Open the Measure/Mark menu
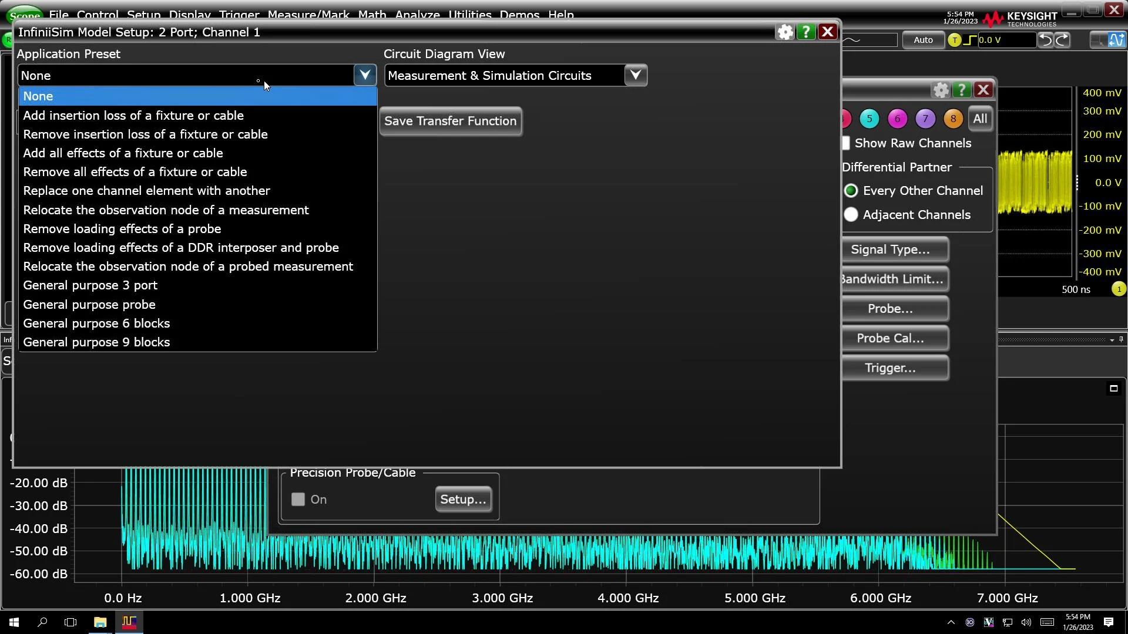The width and height of the screenshot is (1128, 634). tap(308, 15)
